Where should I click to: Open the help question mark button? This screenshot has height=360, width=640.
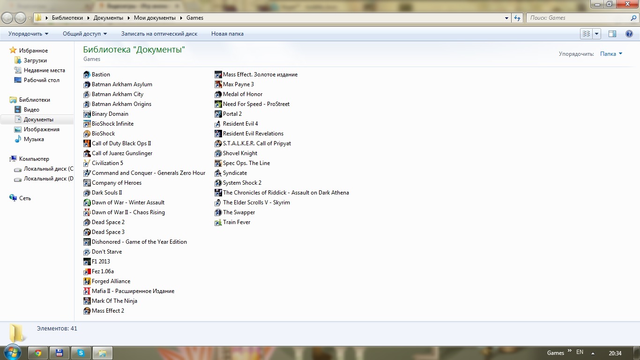629,34
